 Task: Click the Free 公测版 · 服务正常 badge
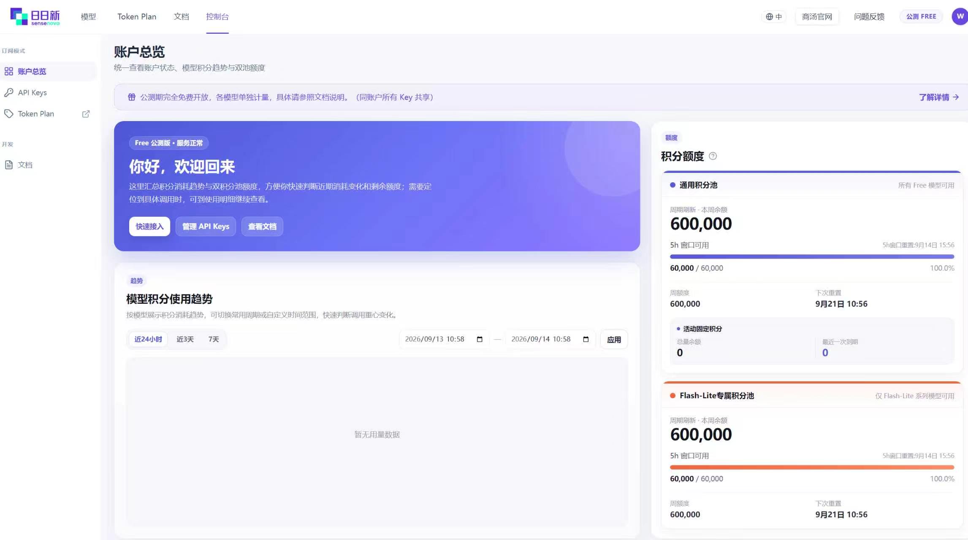click(x=169, y=143)
